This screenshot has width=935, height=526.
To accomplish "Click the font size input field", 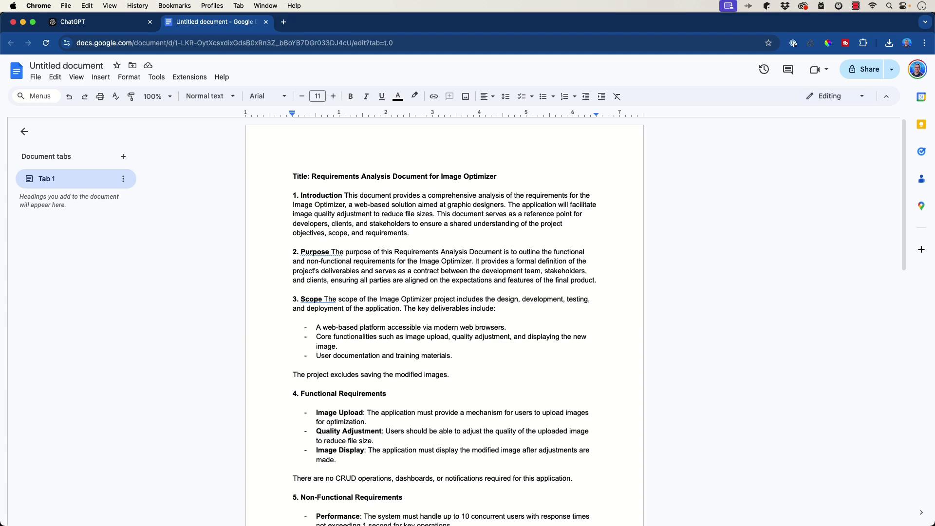I will pos(318,96).
